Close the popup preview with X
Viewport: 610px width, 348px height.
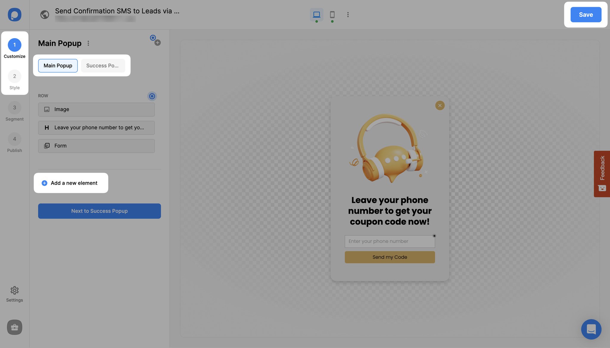[440, 105]
